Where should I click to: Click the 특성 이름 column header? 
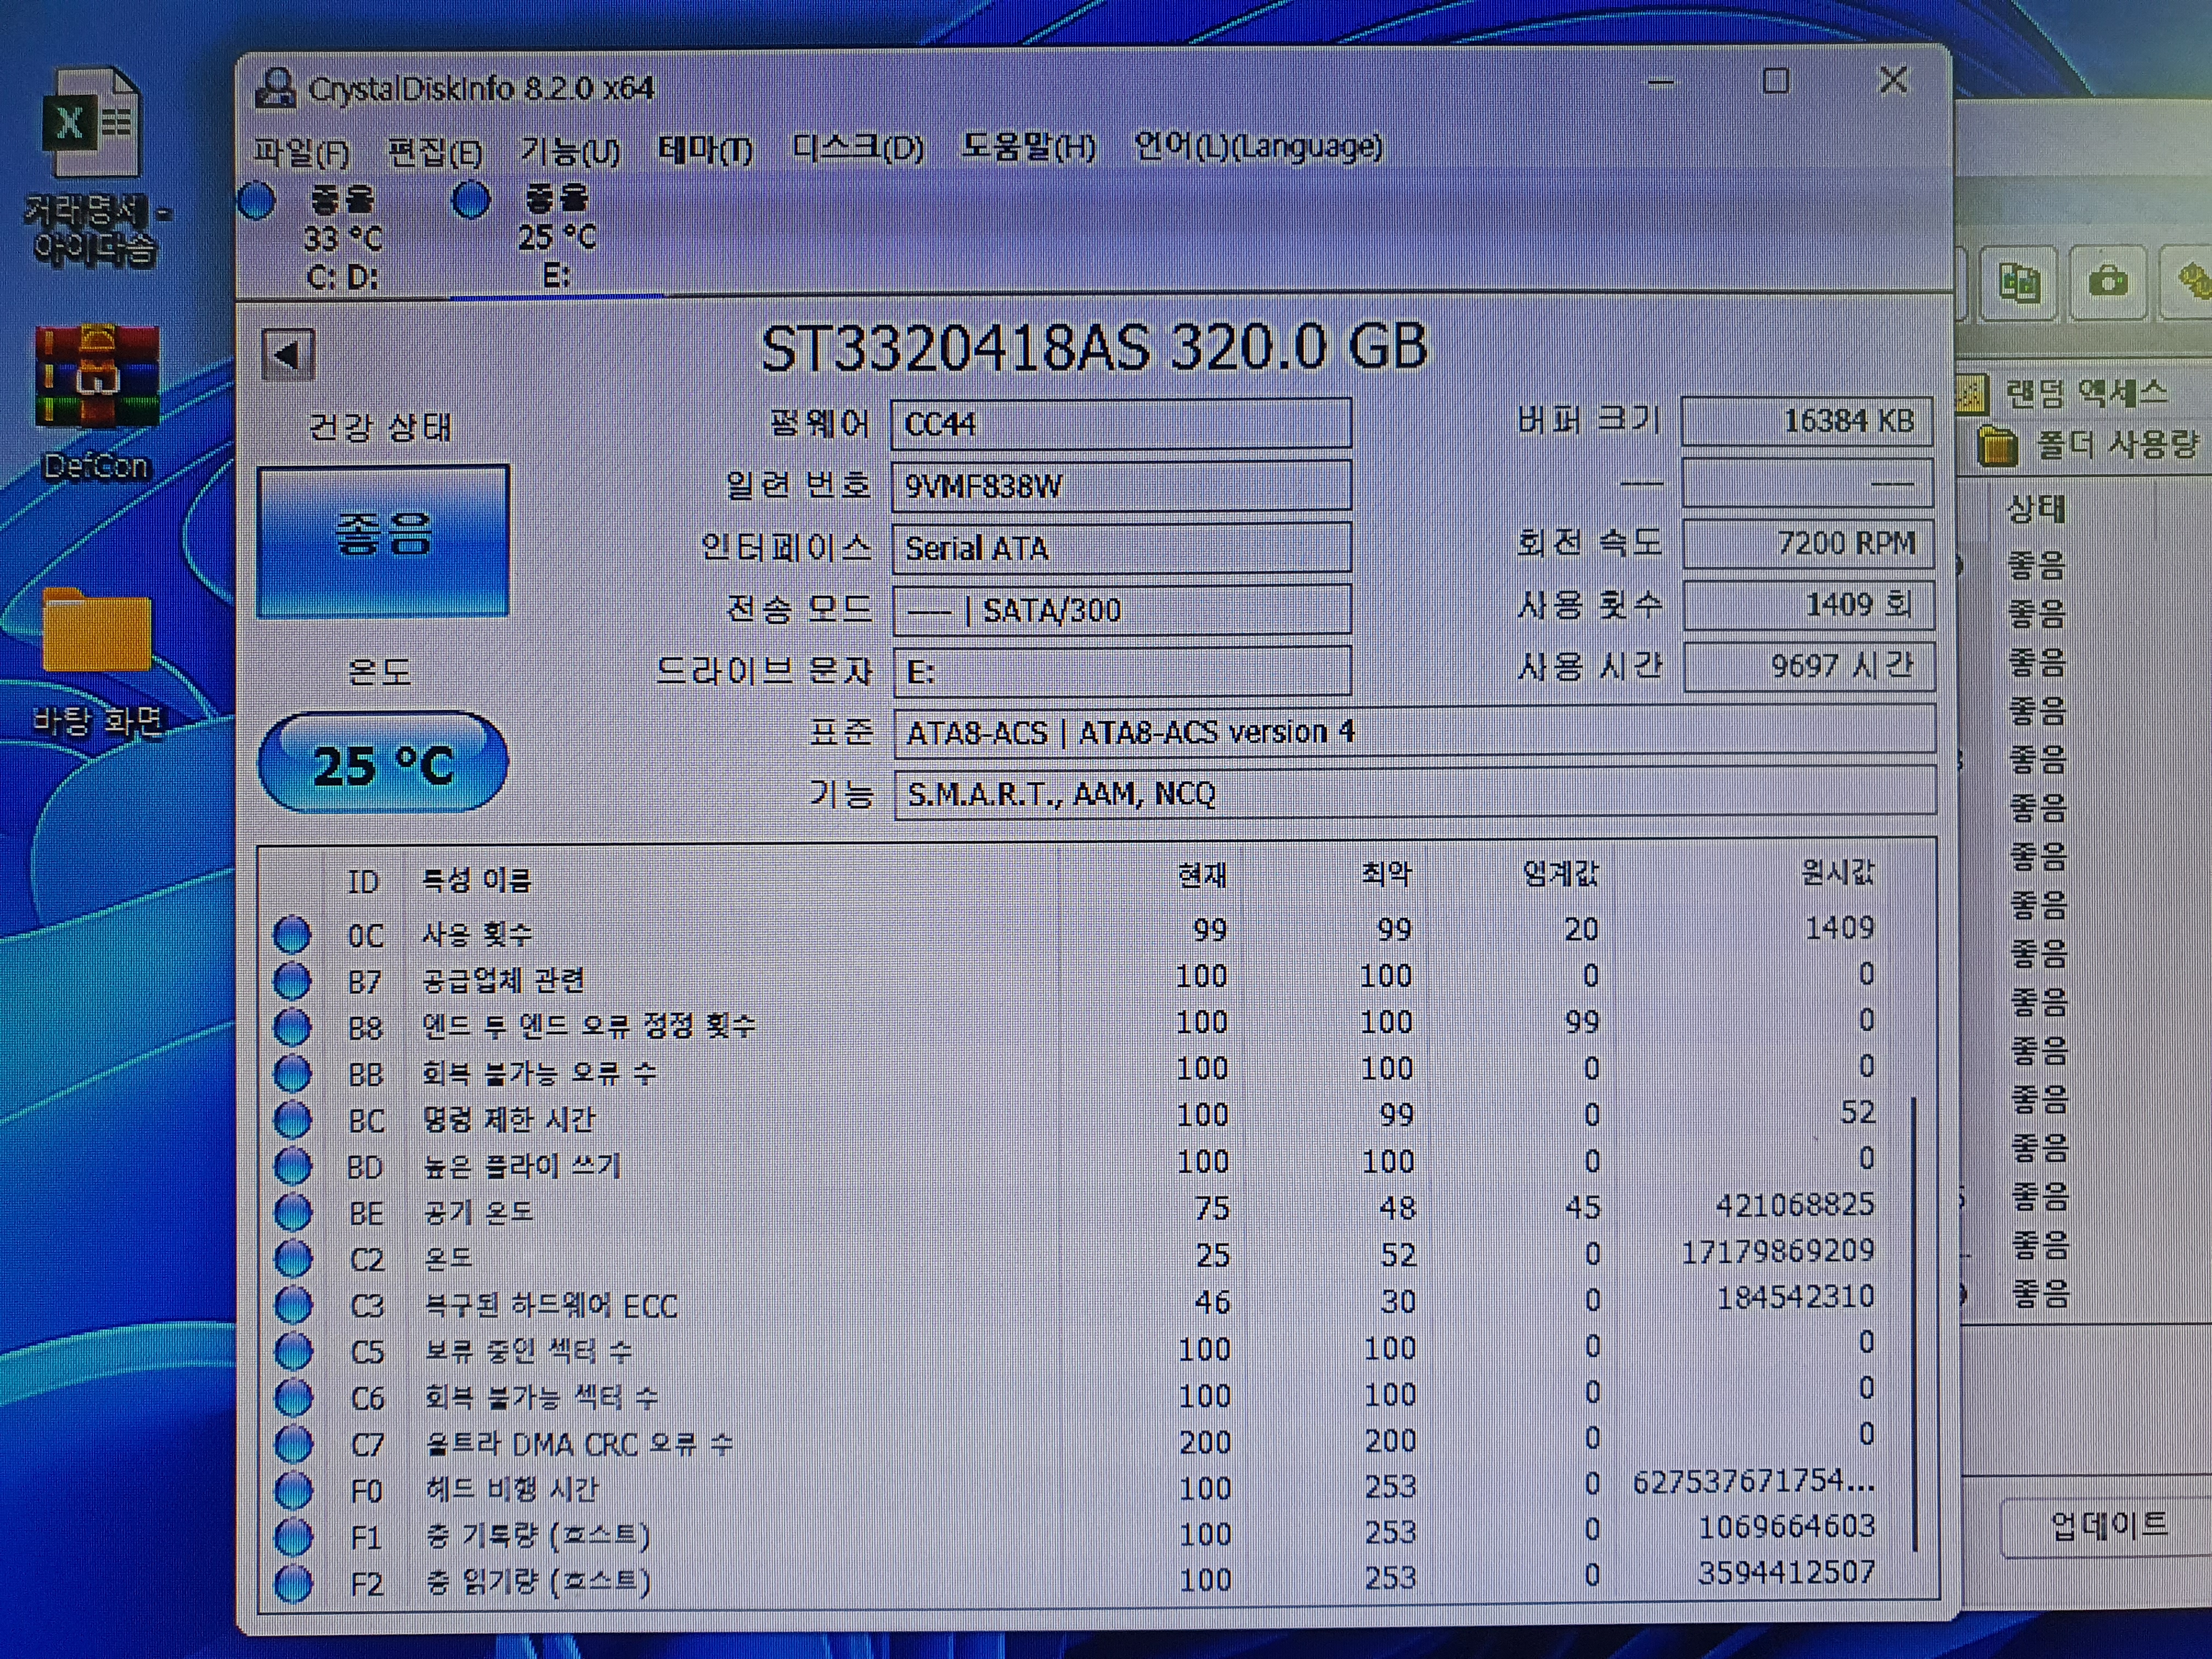[476, 880]
